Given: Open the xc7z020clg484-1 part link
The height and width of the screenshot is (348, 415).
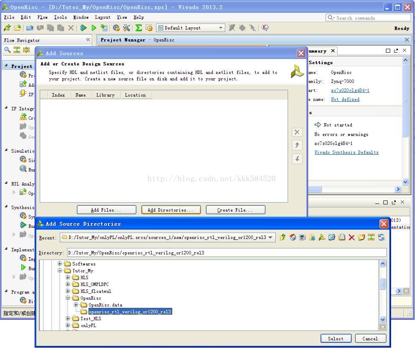Looking at the screenshot, I should point(350,90).
